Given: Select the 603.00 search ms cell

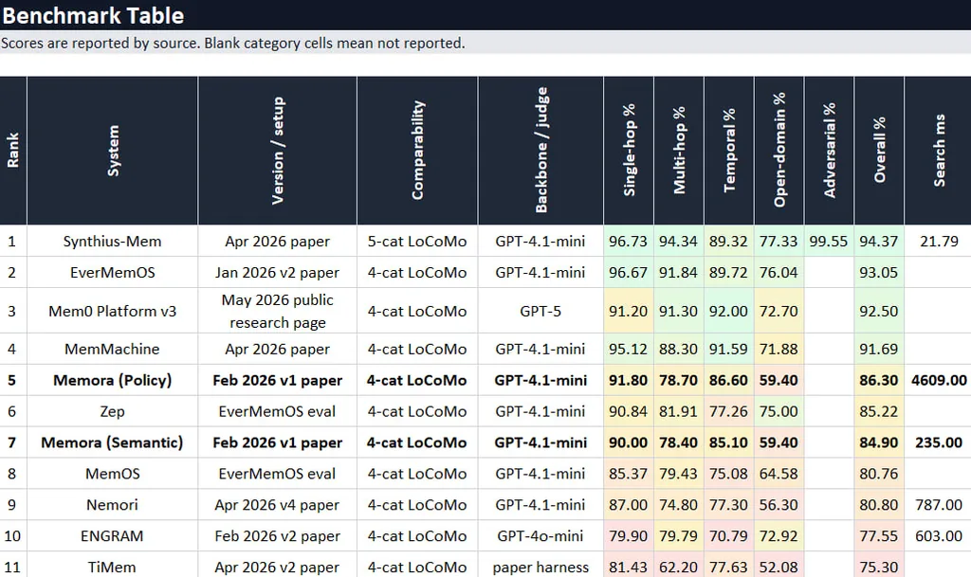Looking at the screenshot, I should (938, 536).
